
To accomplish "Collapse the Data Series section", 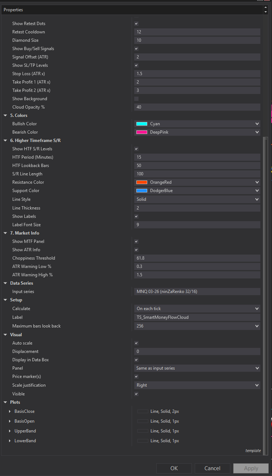I will pyautogui.click(x=5, y=283).
